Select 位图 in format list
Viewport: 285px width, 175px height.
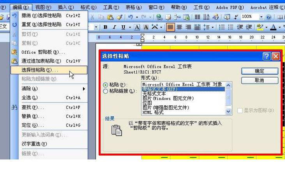point(183,103)
